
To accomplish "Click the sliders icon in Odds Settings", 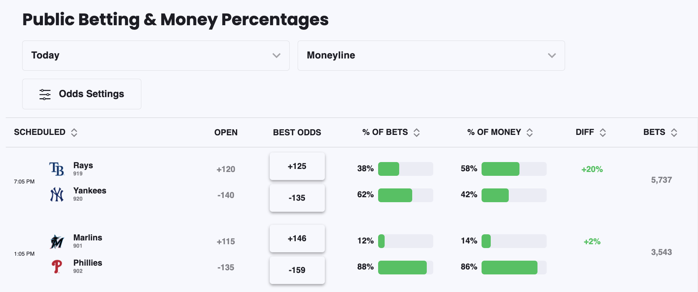I will coord(45,94).
